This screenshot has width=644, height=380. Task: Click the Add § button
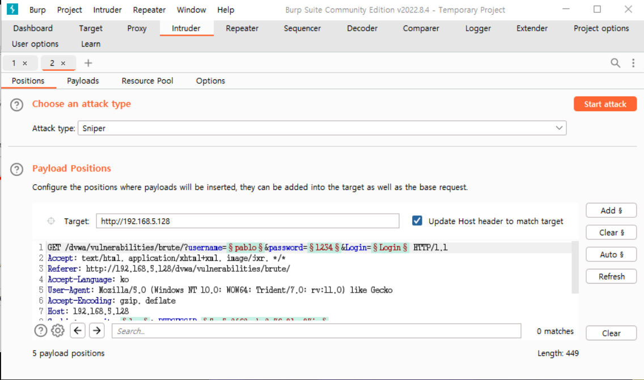pyautogui.click(x=611, y=210)
